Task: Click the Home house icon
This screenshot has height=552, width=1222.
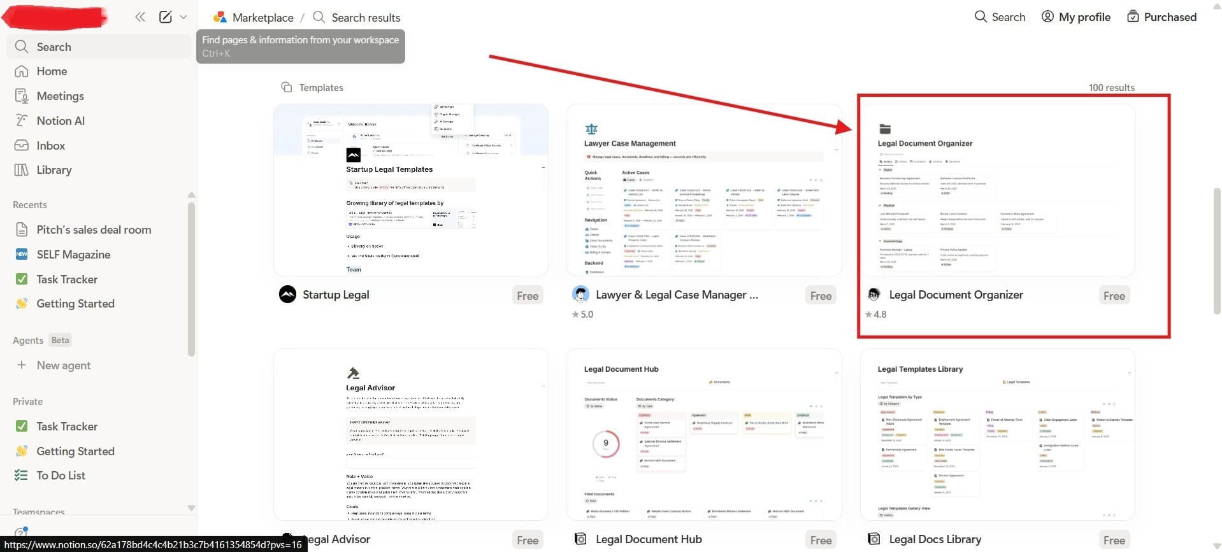Action: [x=22, y=71]
